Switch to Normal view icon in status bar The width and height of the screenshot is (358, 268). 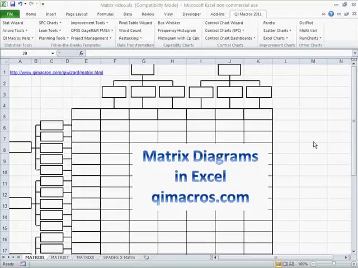[279, 264]
